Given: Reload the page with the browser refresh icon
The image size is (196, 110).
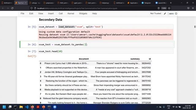Looking at the screenshot, I should tap(12, 8).
